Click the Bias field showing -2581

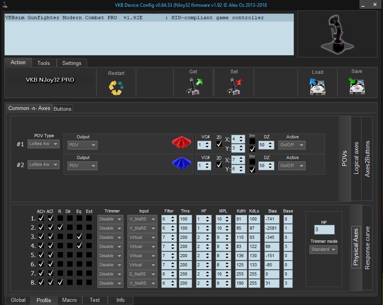click(x=272, y=228)
